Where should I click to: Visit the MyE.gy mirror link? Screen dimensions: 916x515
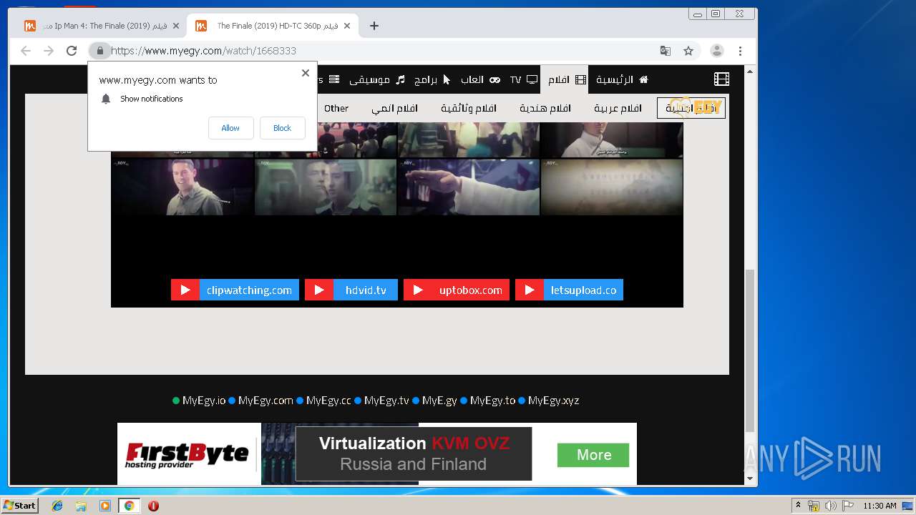tap(439, 401)
